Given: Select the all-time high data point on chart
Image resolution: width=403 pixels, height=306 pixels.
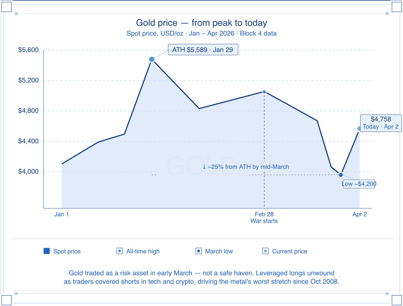Looking at the screenshot, I should [x=152, y=59].
